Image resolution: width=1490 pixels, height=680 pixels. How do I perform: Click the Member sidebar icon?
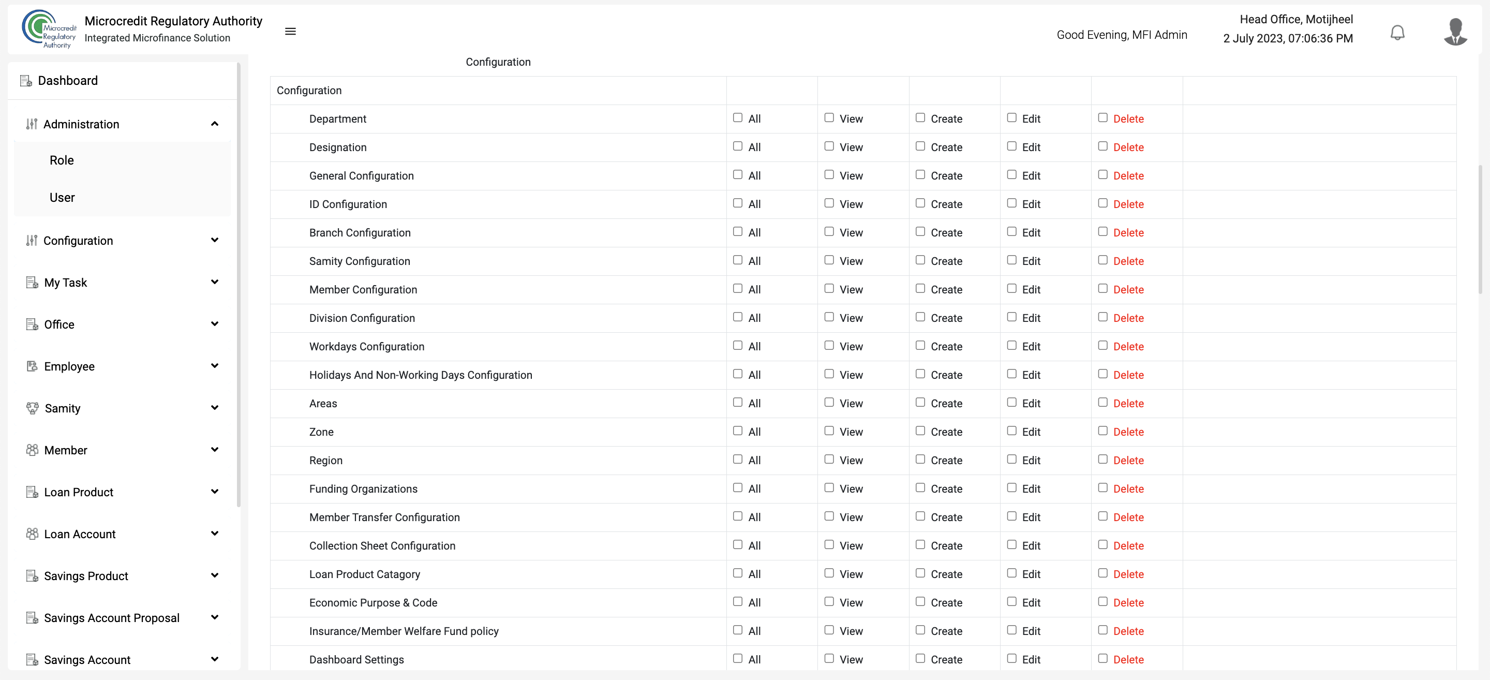coord(33,450)
